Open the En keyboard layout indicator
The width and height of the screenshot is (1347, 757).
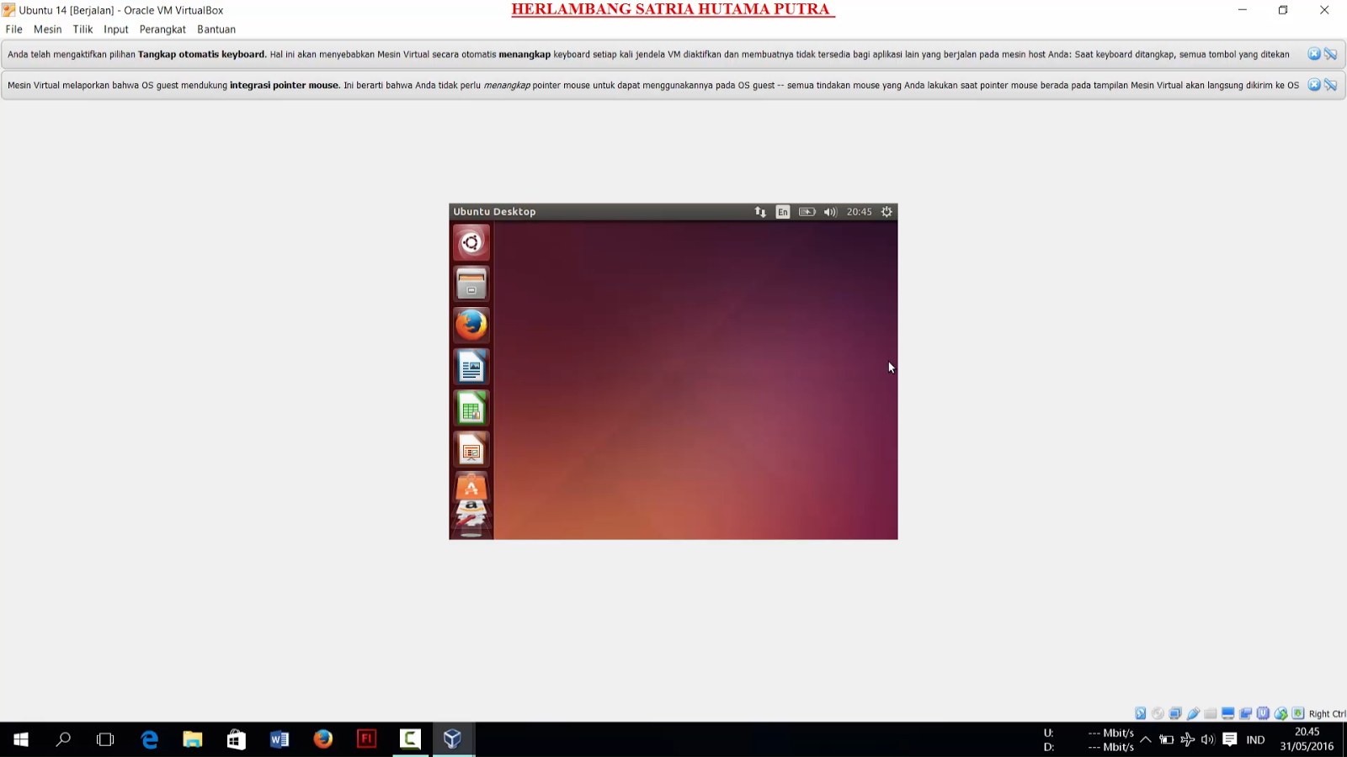point(783,212)
